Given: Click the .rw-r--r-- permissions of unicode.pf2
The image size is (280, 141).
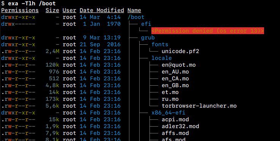Looking at the screenshot, I should coord(18,52).
